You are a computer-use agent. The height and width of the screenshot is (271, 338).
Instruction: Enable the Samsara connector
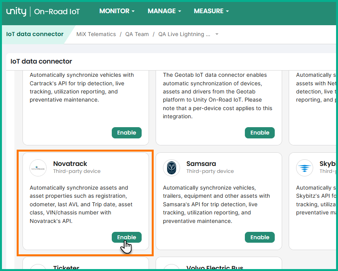tap(260, 237)
